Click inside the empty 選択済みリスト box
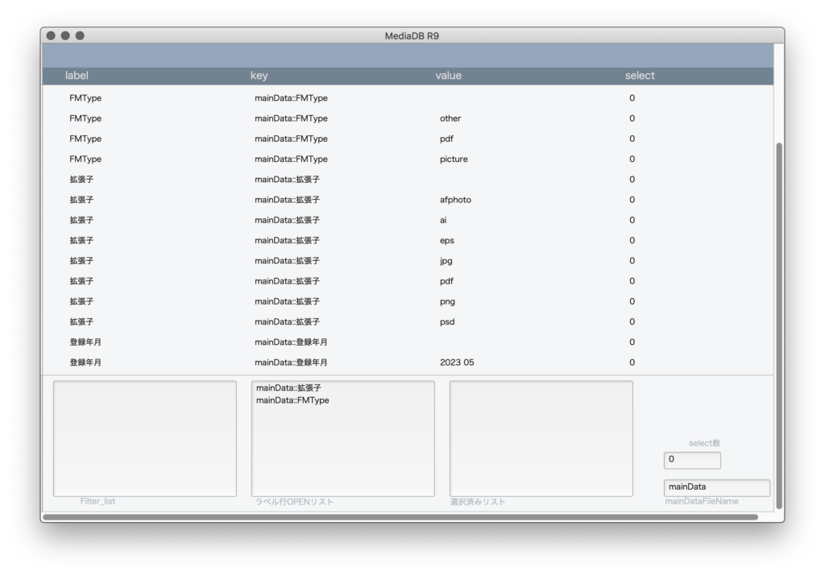This screenshot has width=825, height=576. (541, 439)
